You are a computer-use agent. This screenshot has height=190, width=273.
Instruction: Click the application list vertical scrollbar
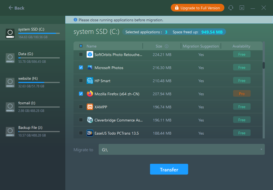coord(264,66)
